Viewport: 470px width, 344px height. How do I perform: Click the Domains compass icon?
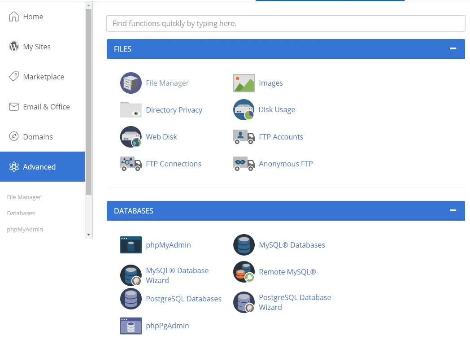[x=14, y=136]
